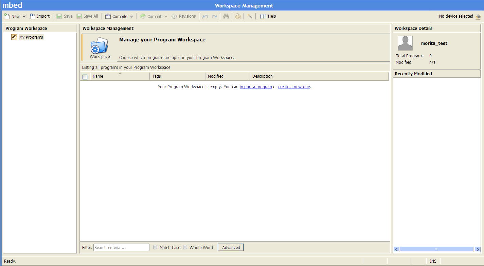Viewport: 484px width, 266px height.
Task: Sort by the Description column header
Action: coord(319,76)
